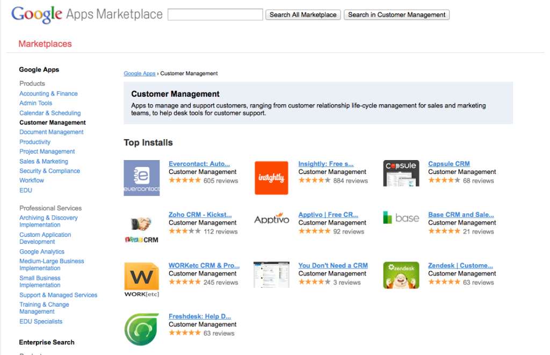Click Search in Customer Management button

[x=397, y=15]
